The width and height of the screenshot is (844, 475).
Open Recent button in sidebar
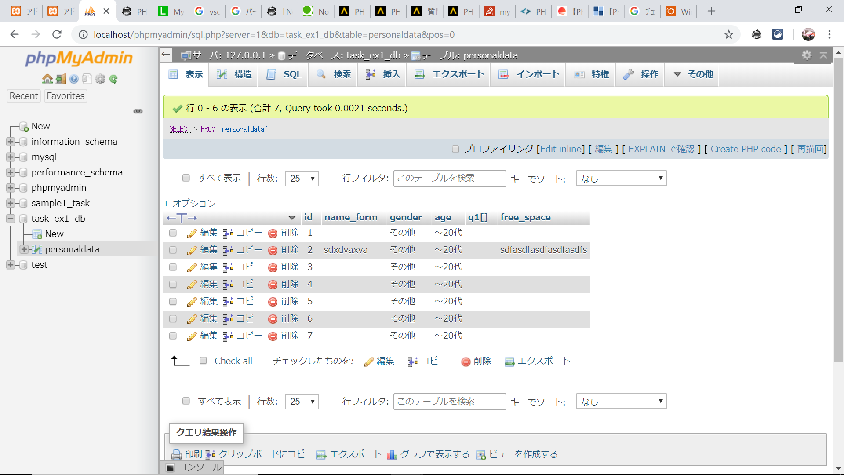24,96
